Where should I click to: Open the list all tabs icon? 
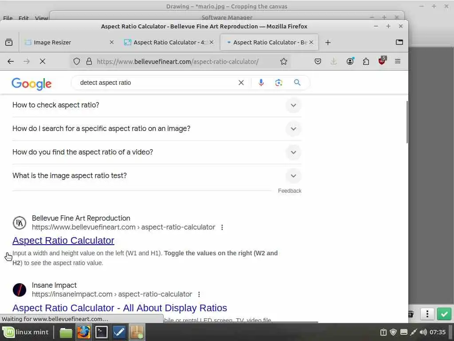click(399, 42)
